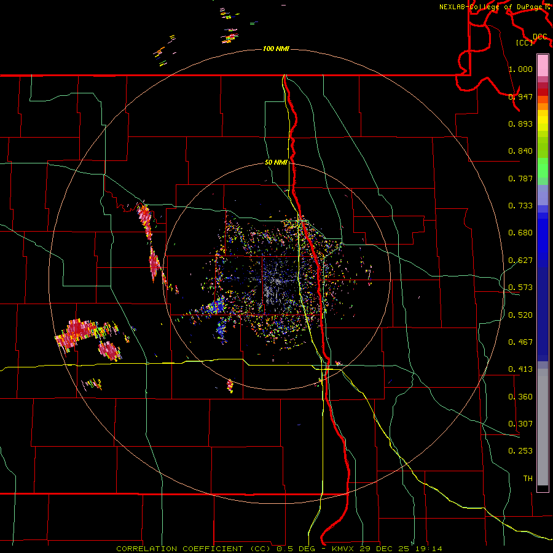Click the 100 NMI range ring label

click(x=276, y=49)
